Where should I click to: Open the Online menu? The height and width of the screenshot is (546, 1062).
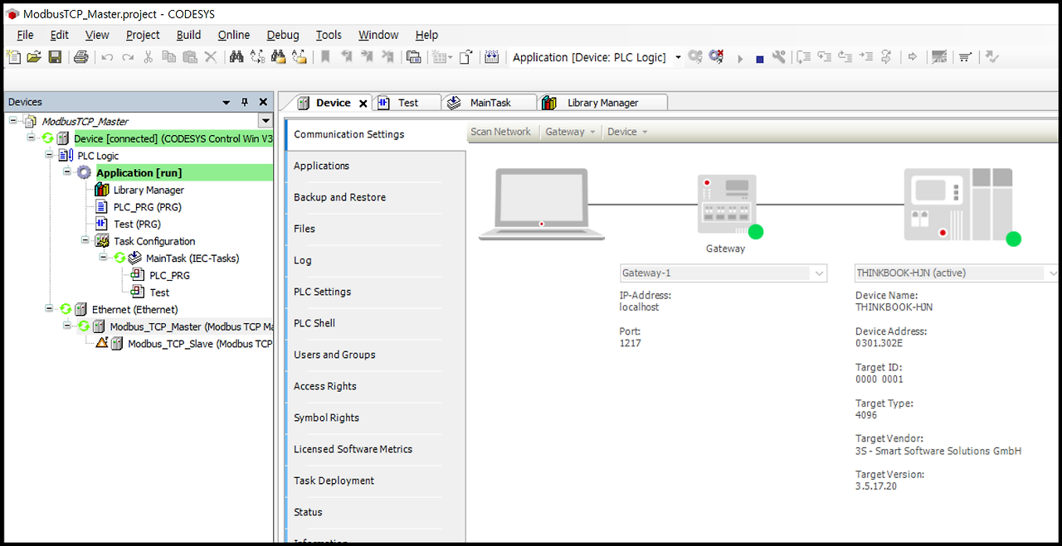pyautogui.click(x=233, y=35)
